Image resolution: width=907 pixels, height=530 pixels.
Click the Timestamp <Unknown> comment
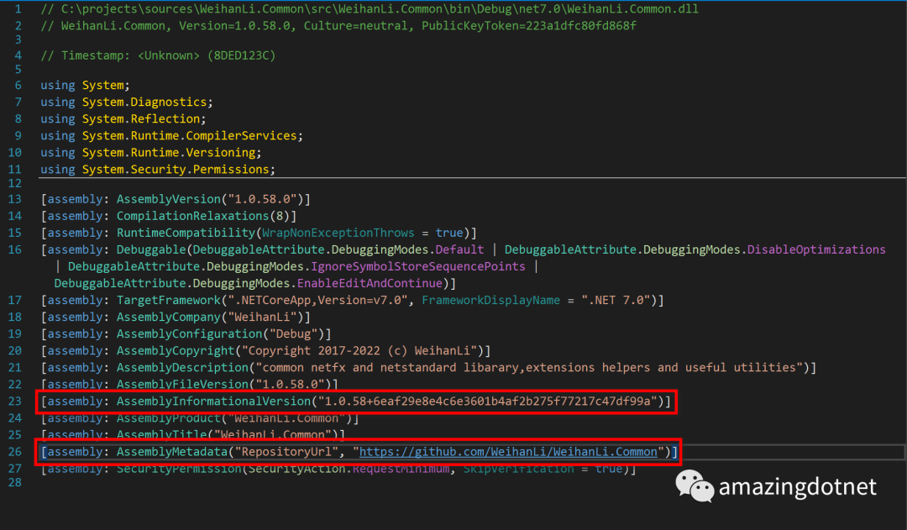point(158,55)
